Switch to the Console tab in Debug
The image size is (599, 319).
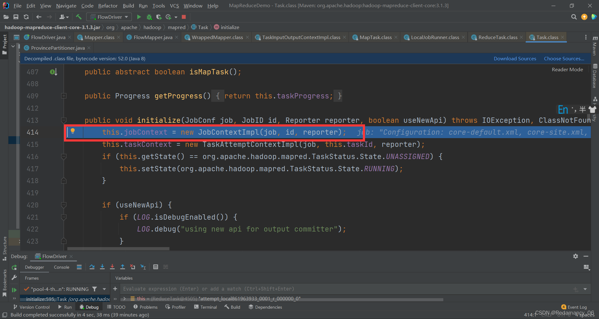[61, 267]
